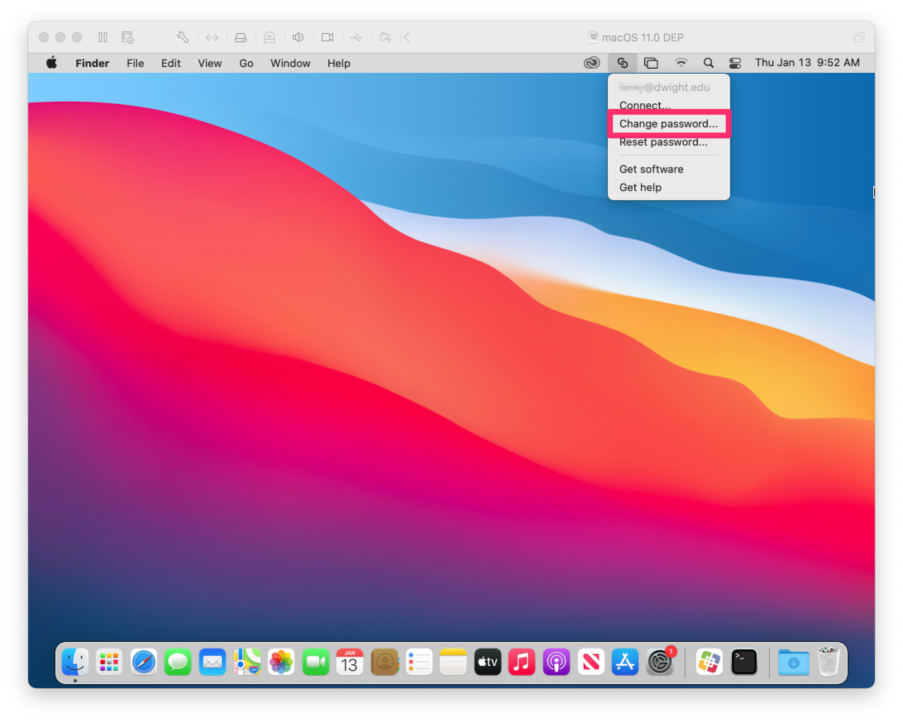Viewport: 903px width, 723px height.
Task: Click the hard disk toolbar icon
Action: click(x=240, y=37)
